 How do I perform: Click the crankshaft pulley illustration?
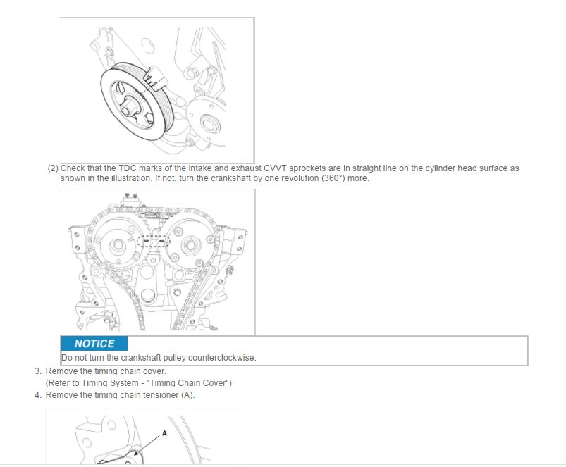157,90
